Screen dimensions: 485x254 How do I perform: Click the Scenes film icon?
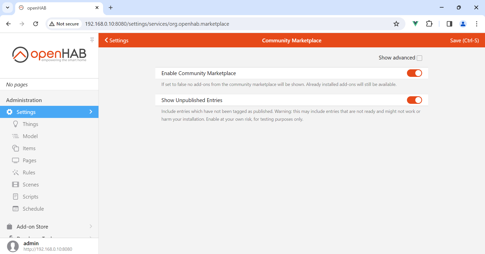pos(16,184)
